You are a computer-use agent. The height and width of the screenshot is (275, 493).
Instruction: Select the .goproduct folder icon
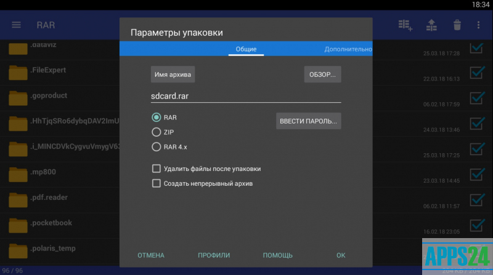[x=18, y=98]
